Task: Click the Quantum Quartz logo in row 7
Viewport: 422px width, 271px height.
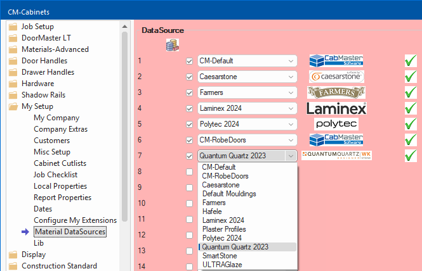Action: tap(336, 156)
